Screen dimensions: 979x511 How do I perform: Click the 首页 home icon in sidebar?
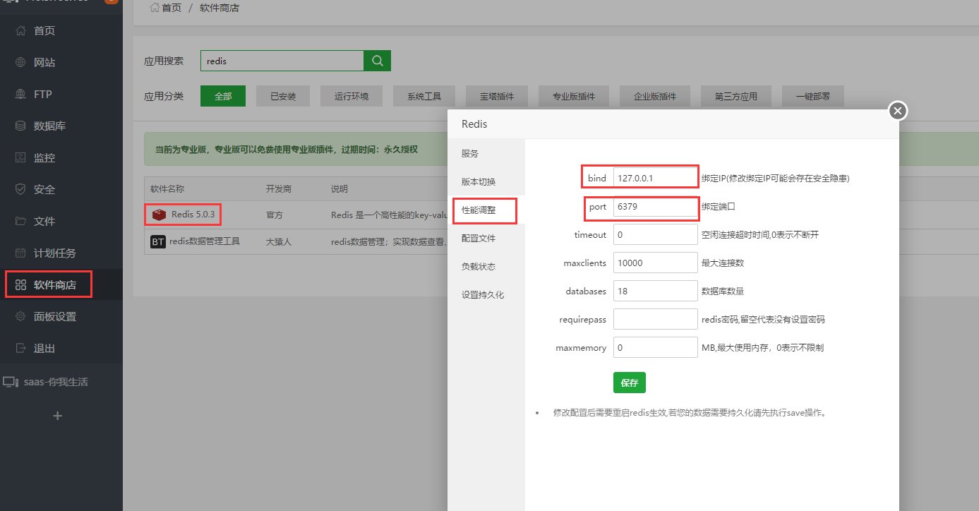point(20,30)
